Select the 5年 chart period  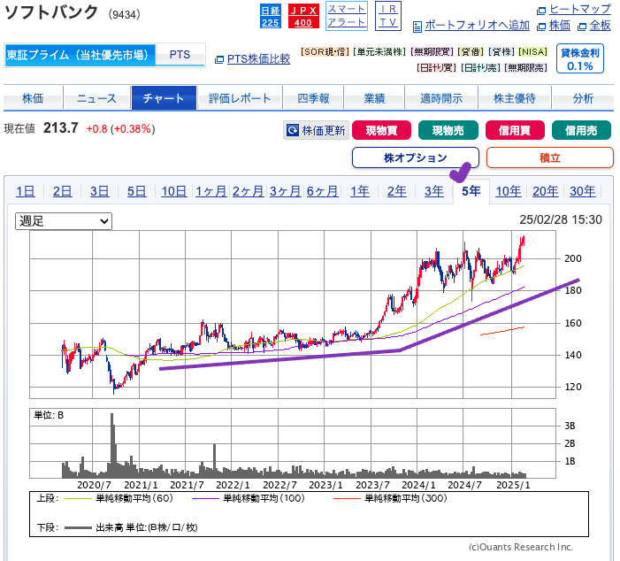tap(471, 191)
